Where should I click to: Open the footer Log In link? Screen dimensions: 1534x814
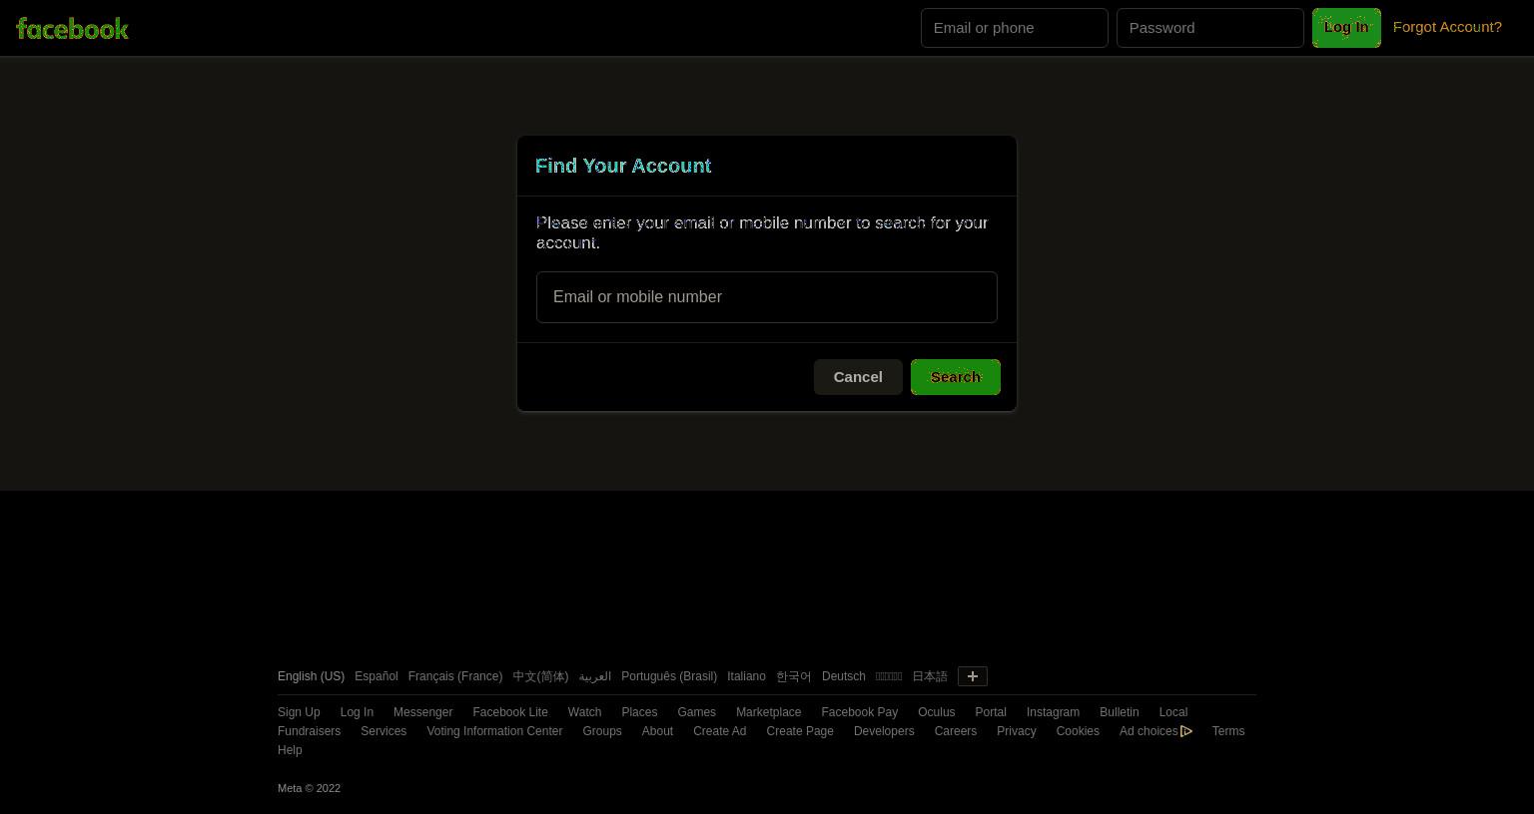pos(357,712)
